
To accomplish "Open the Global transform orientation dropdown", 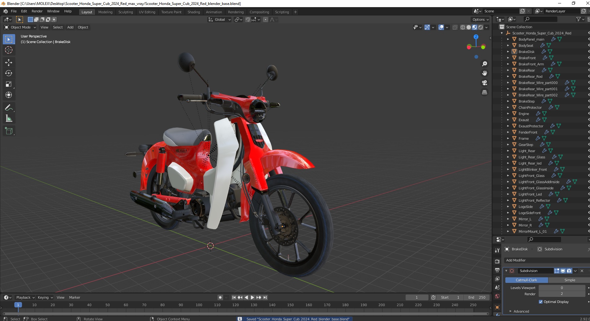I will click(x=219, y=20).
